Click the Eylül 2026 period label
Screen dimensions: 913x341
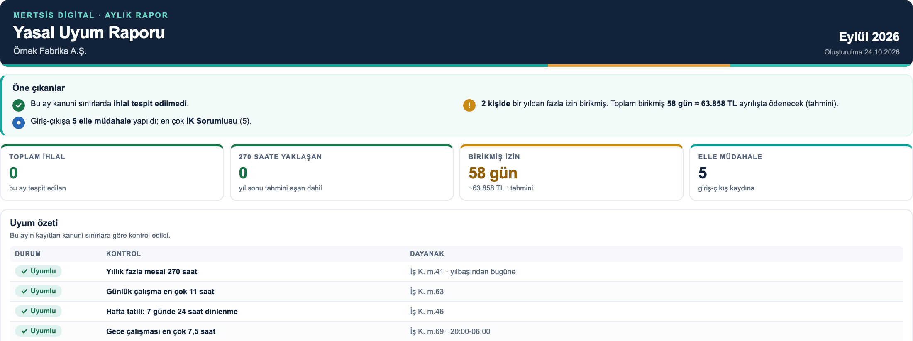point(869,37)
